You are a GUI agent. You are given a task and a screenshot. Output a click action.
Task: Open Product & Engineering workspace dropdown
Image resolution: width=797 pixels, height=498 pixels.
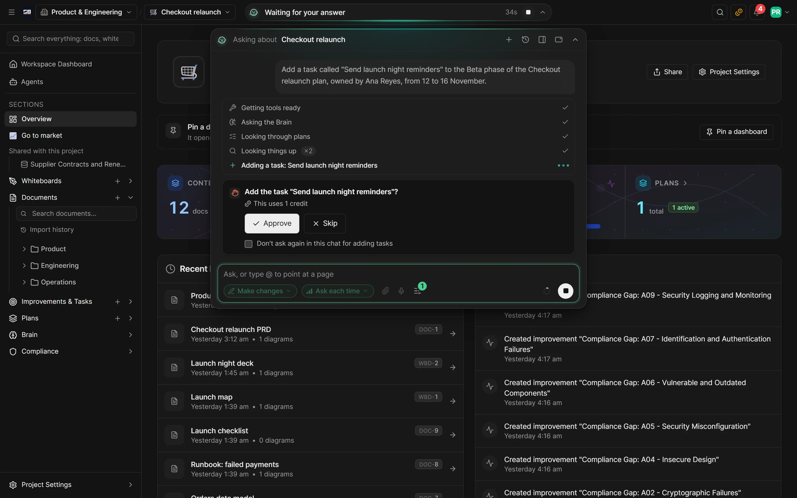(x=86, y=12)
